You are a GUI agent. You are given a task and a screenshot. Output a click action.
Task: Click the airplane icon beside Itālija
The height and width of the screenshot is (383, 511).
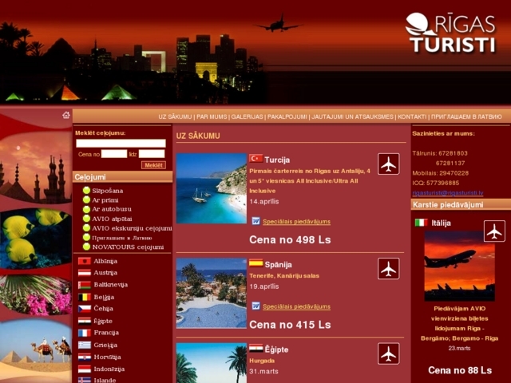[x=494, y=231]
